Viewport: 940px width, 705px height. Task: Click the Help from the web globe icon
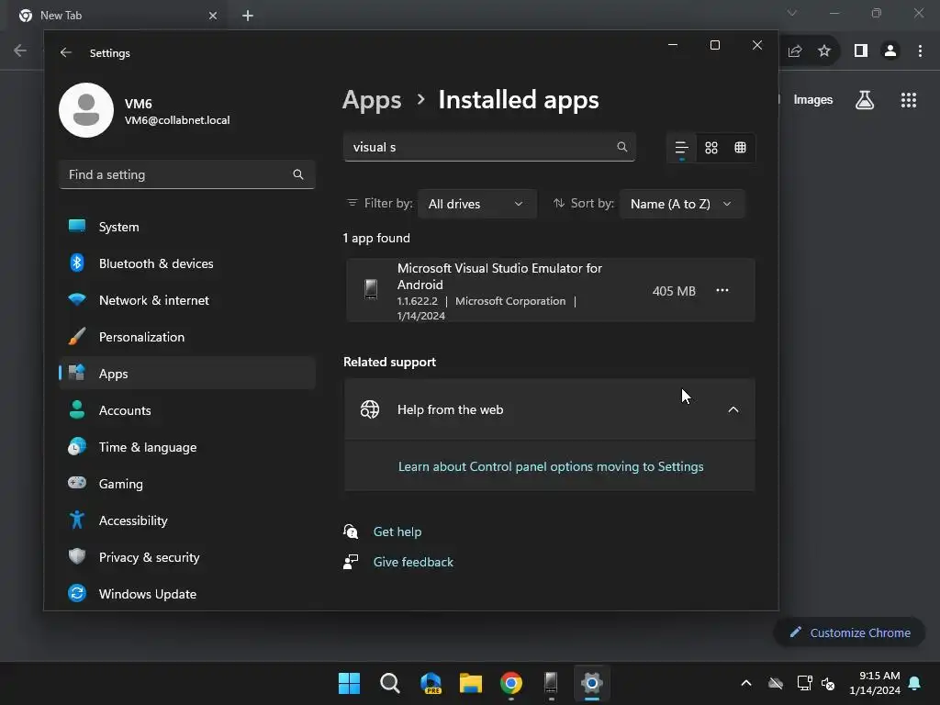click(370, 409)
